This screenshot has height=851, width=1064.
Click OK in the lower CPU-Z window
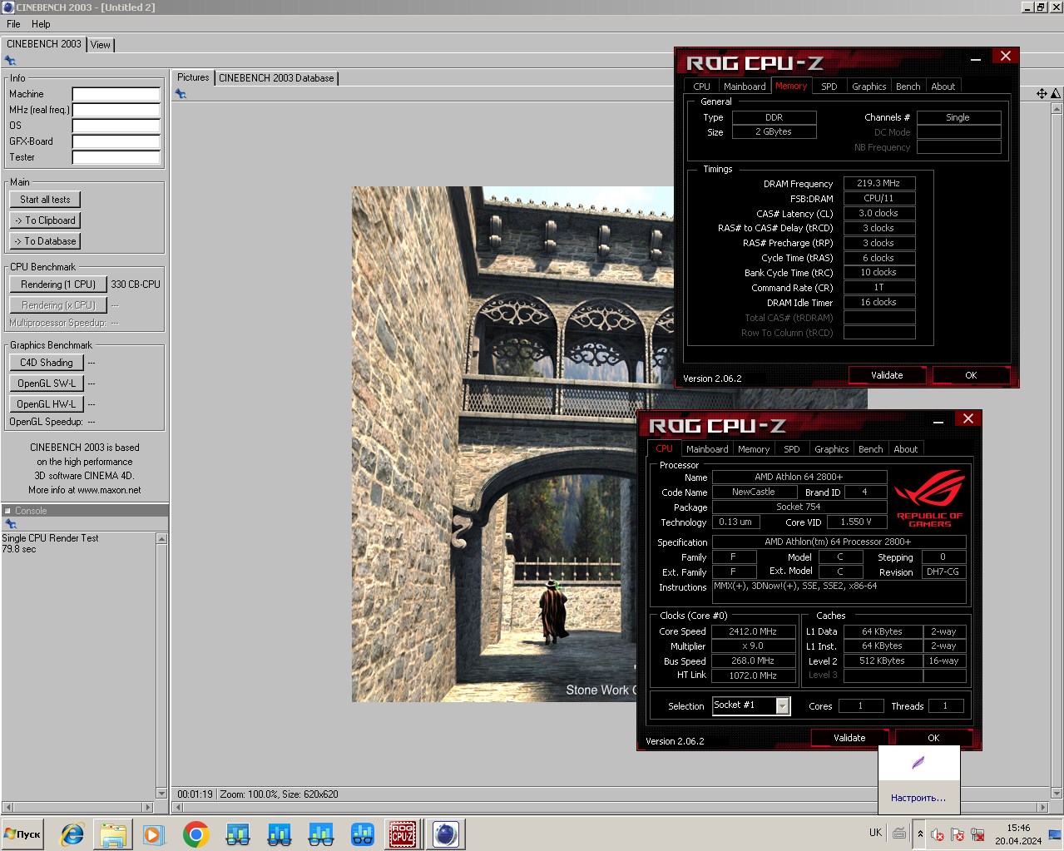click(x=933, y=738)
